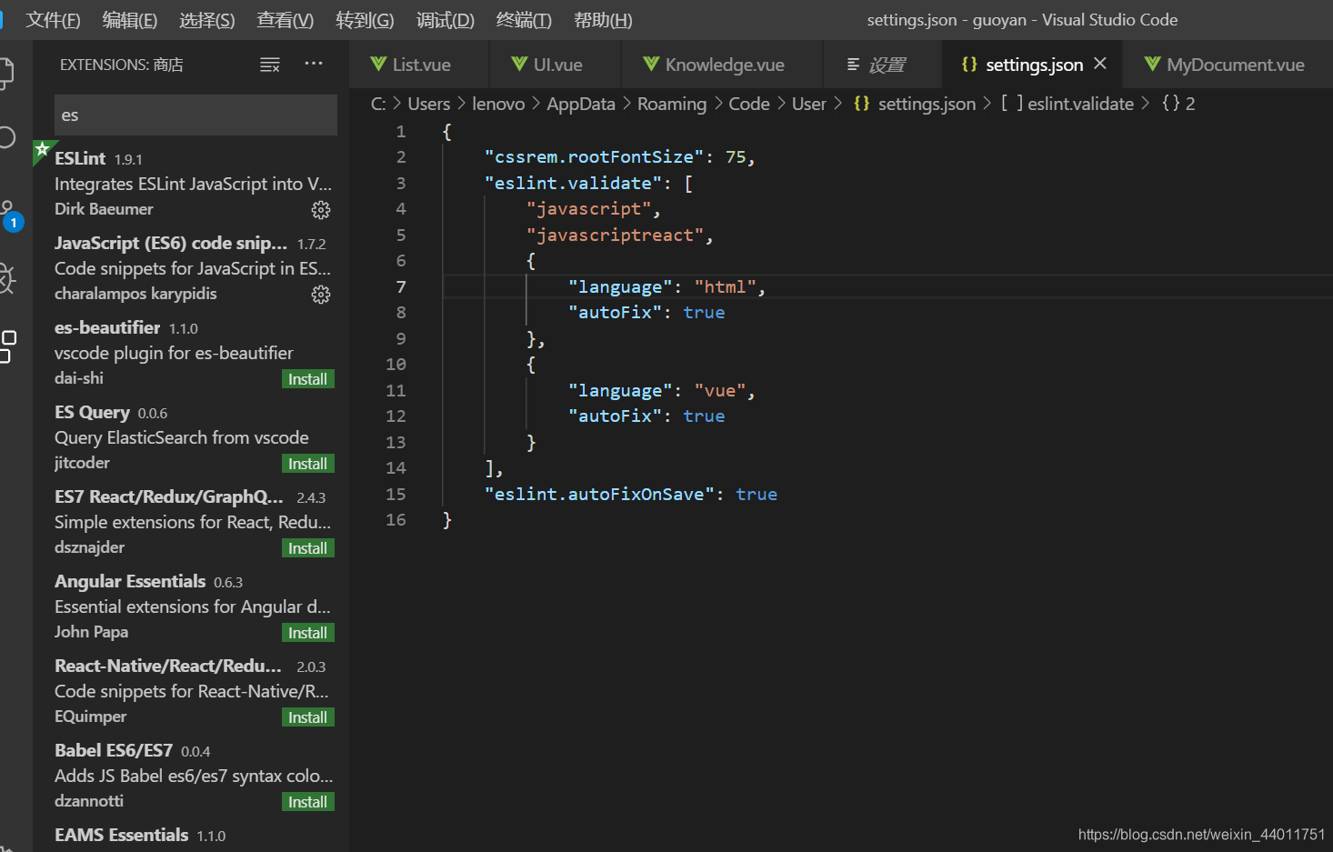Open the 终端(T) menu
1333x852 pixels.
click(524, 20)
